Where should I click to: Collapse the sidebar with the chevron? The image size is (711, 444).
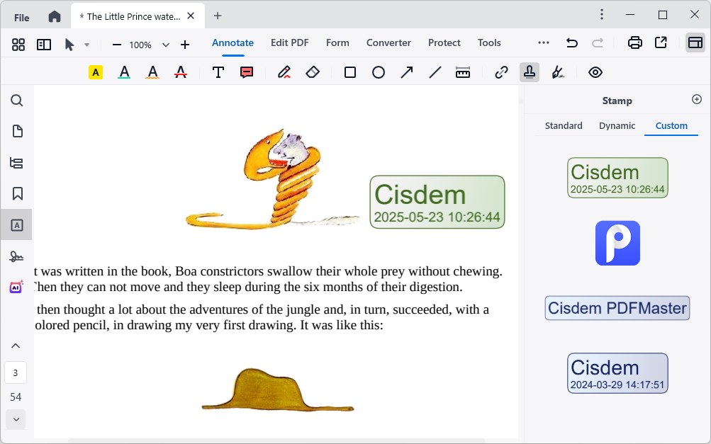[x=16, y=345]
